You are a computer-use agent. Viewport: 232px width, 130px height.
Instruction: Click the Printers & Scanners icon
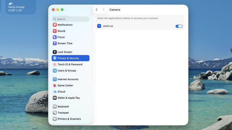[55, 119]
